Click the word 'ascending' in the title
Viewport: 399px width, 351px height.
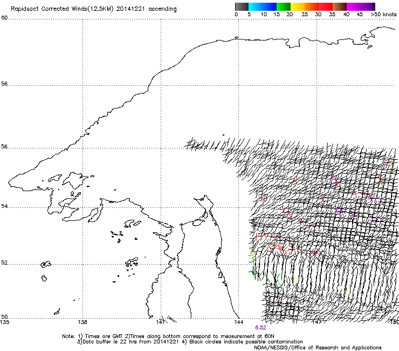click(x=162, y=9)
